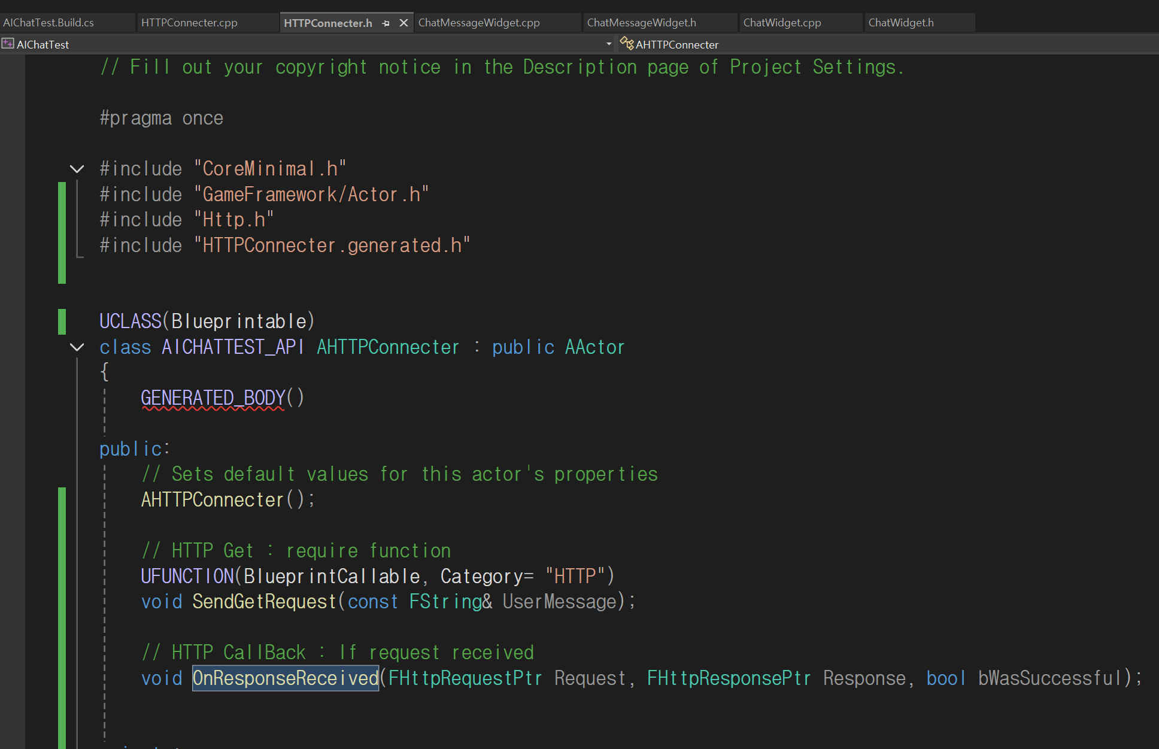
Task: Click the AIChatTest project icon
Action: pyautogui.click(x=8, y=44)
